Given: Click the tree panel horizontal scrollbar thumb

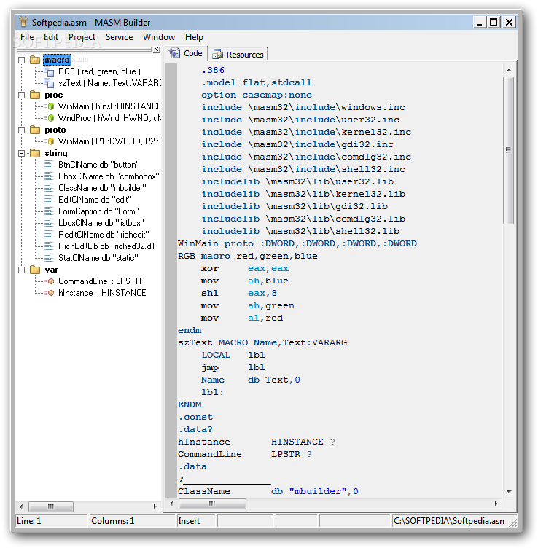Looking at the screenshot, I should pos(51,506).
